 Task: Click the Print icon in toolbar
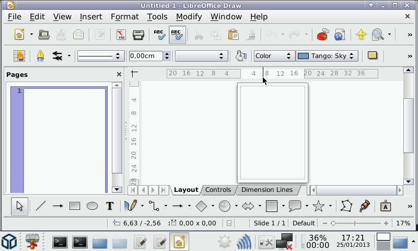click(138, 35)
